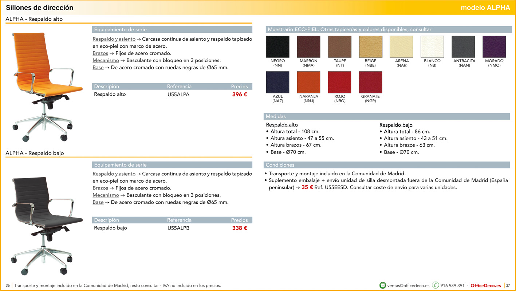Image resolution: width=516 pixels, height=291 pixels.
Task: Choose the BLANCO (NB) swatch
Action: pyautogui.click(x=432, y=47)
